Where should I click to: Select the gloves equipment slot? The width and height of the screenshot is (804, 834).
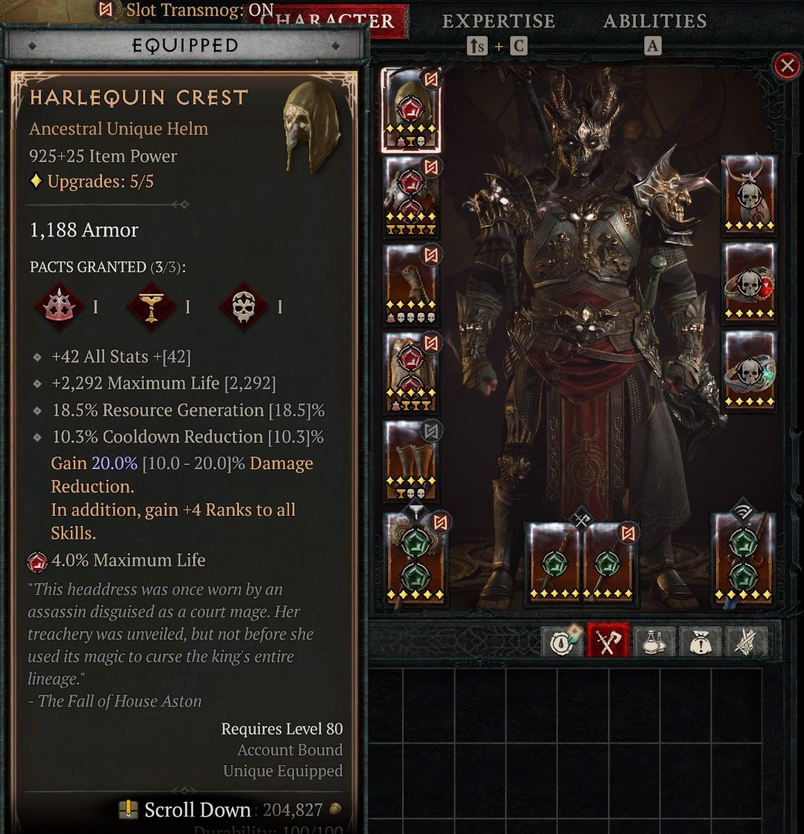click(x=411, y=286)
